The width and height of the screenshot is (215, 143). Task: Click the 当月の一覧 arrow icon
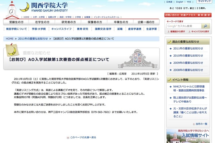[x=194, y=124]
